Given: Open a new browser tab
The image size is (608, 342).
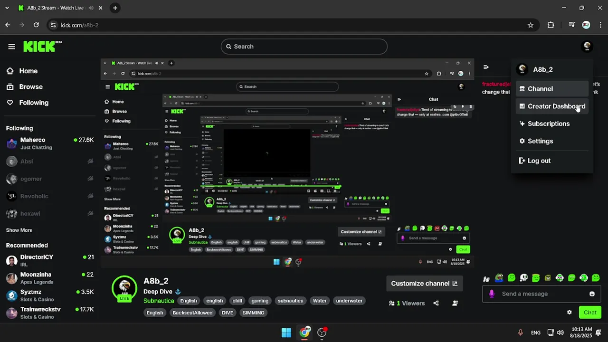Looking at the screenshot, I should (x=115, y=8).
